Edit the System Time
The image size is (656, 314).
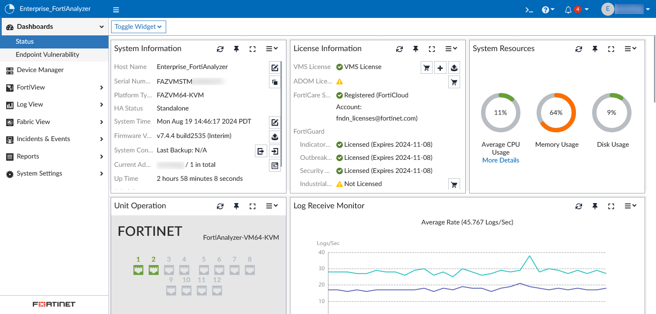tap(275, 122)
